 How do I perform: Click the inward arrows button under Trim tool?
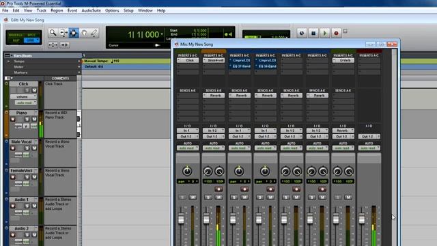(65, 44)
